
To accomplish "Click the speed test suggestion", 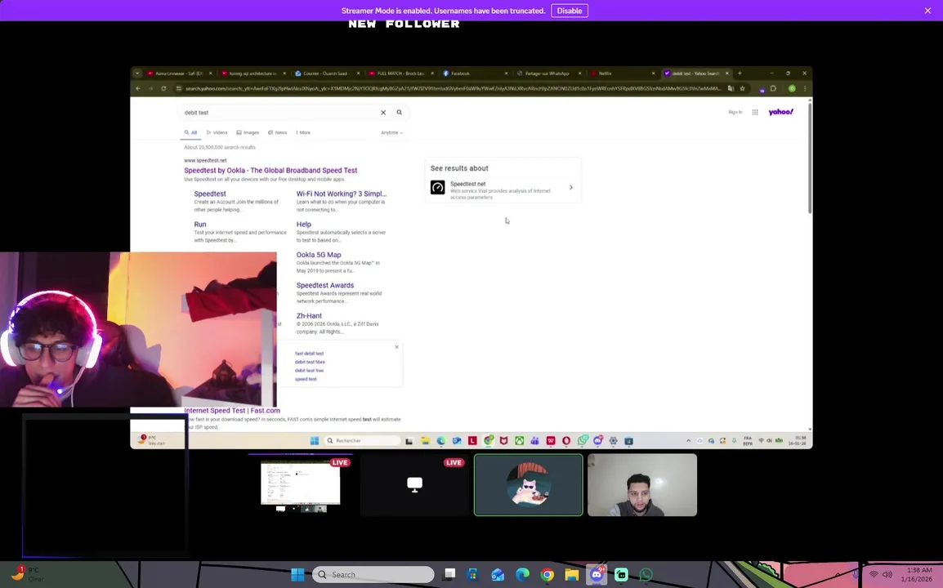I will (306, 379).
